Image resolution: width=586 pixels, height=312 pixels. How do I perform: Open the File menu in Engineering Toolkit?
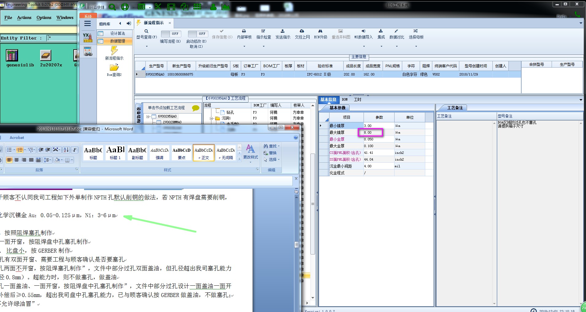pyautogui.click(x=8, y=18)
